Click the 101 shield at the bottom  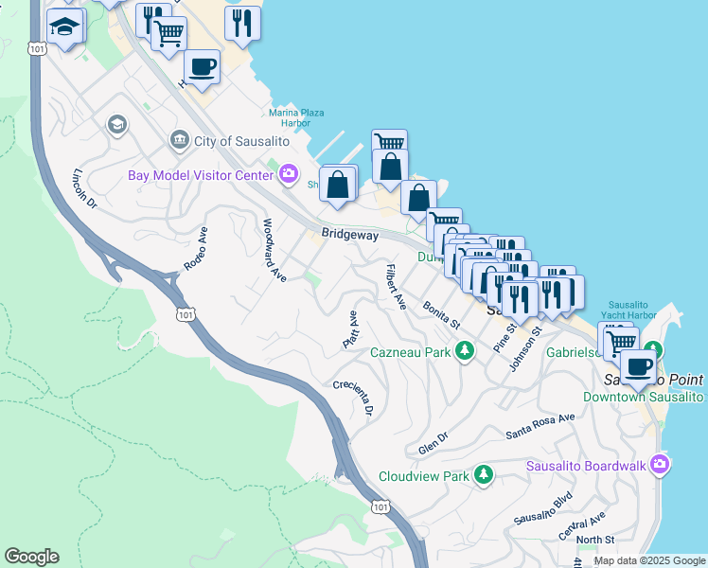(x=381, y=506)
